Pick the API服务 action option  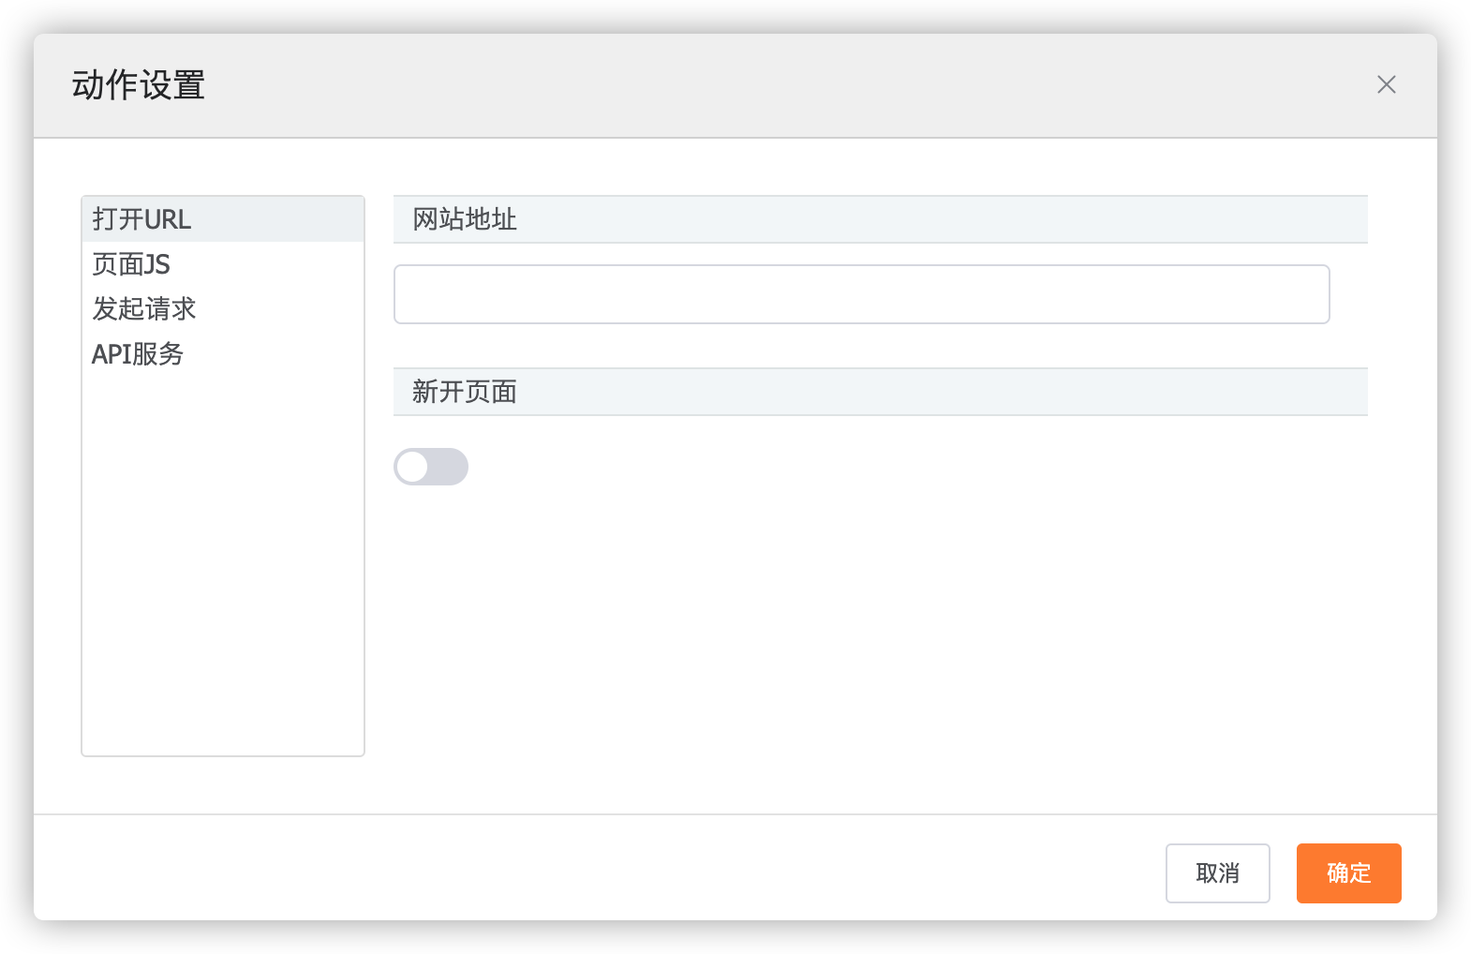tap(138, 354)
